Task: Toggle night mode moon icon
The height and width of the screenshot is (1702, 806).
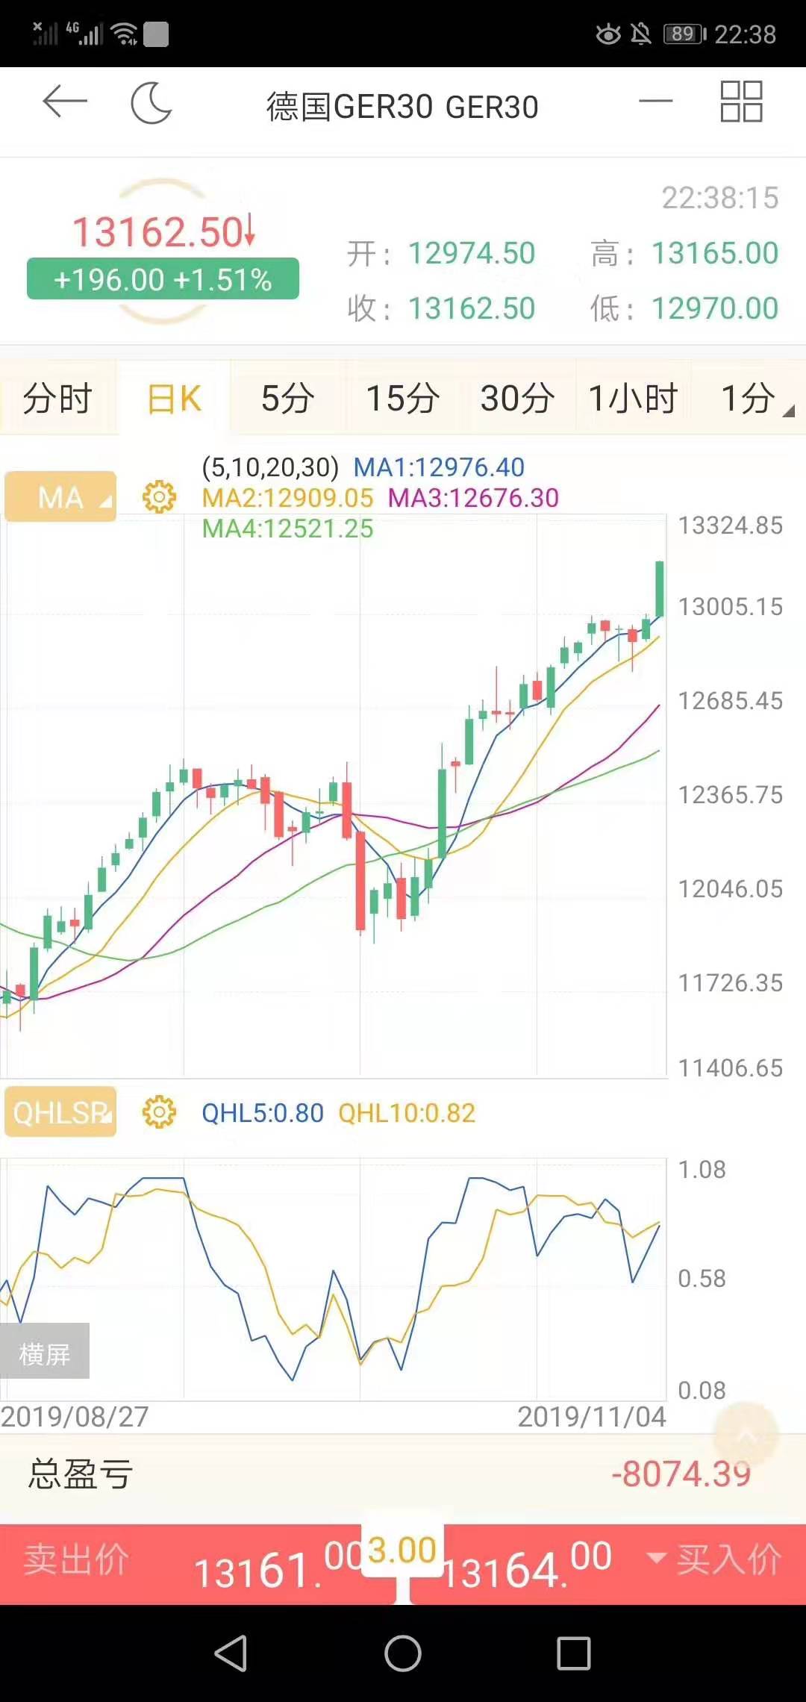Action: pyautogui.click(x=151, y=104)
